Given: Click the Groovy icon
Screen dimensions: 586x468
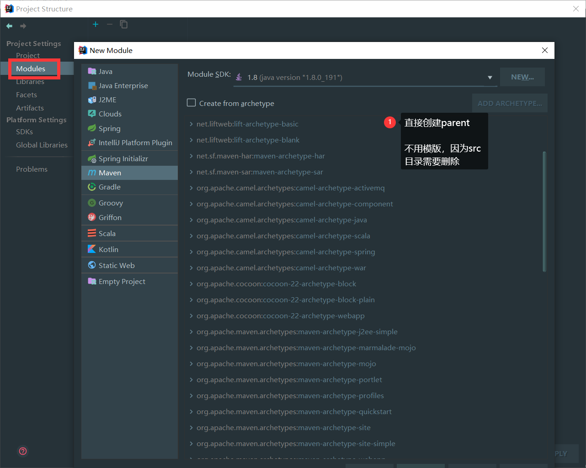Looking at the screenshot, I should (x=92, y=203).
